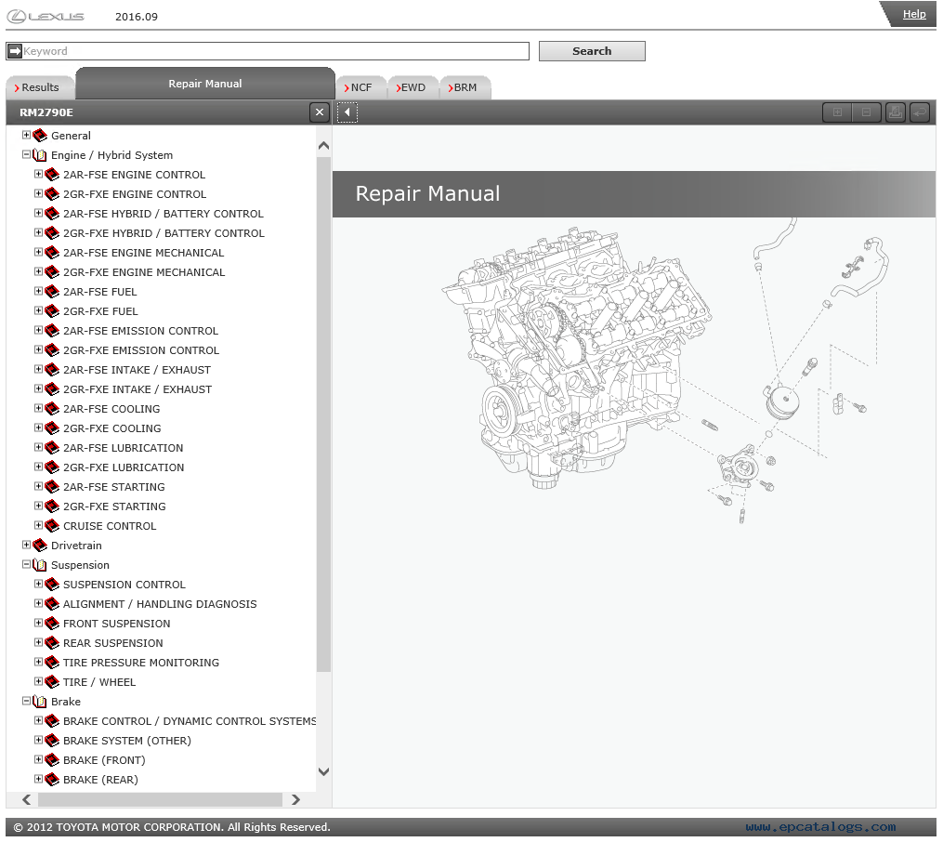
Task: Click the tree scroll up arrow
Action: [323, 146]
